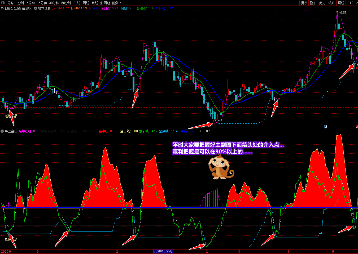The width and height of the screenshot is (358, 254).
Task: Click the 财 financial marker icon
Action: point(325,127)
